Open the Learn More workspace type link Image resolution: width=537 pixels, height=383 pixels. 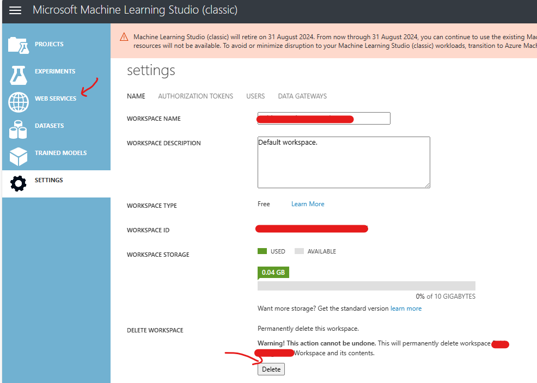click(x=308, y=204)
